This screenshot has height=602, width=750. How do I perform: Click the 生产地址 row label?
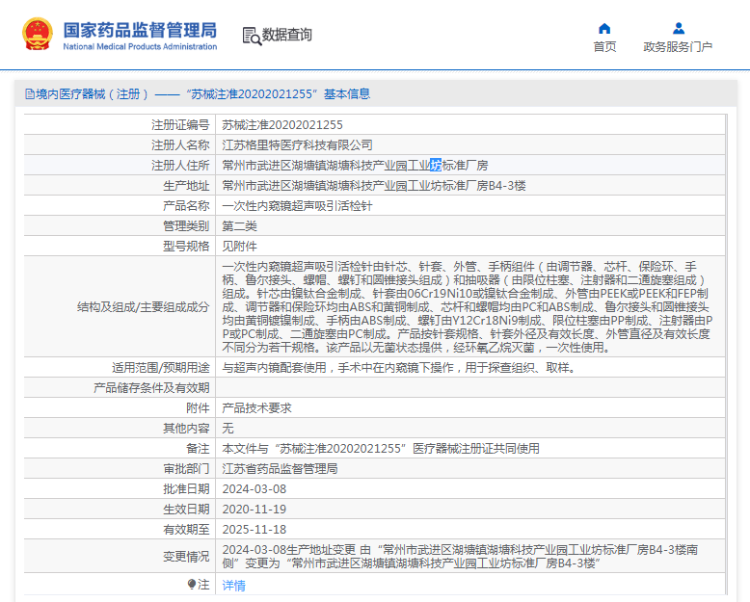pyautogui.click(x=186, y=186)
